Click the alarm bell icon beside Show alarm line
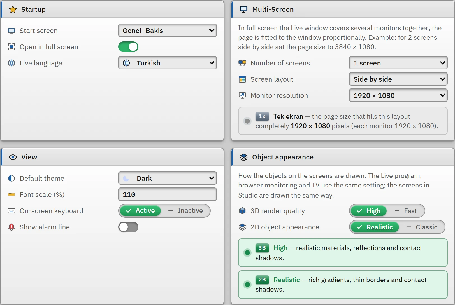 (x=11, y=227)
